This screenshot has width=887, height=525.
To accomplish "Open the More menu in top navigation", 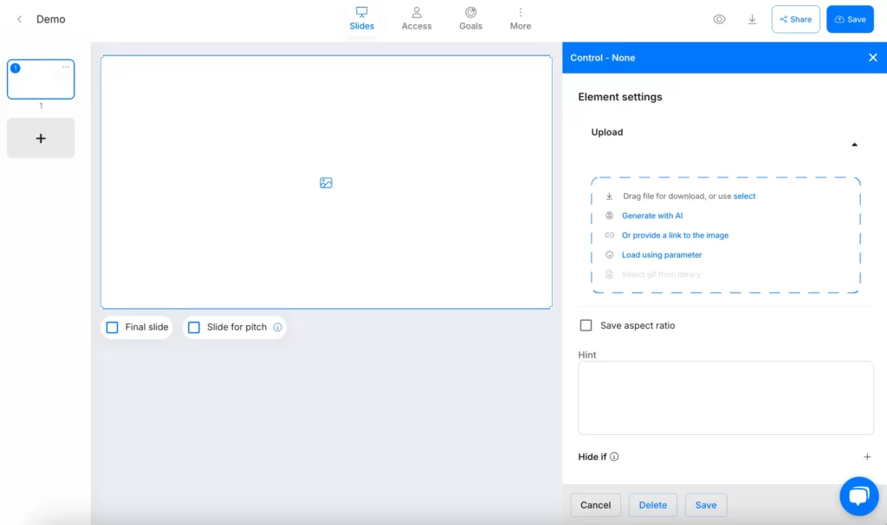I will click(520, 18).
